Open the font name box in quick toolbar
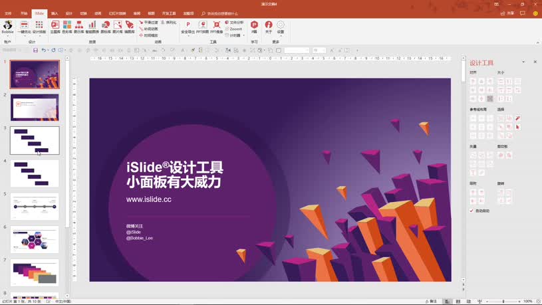 (297, 51)
